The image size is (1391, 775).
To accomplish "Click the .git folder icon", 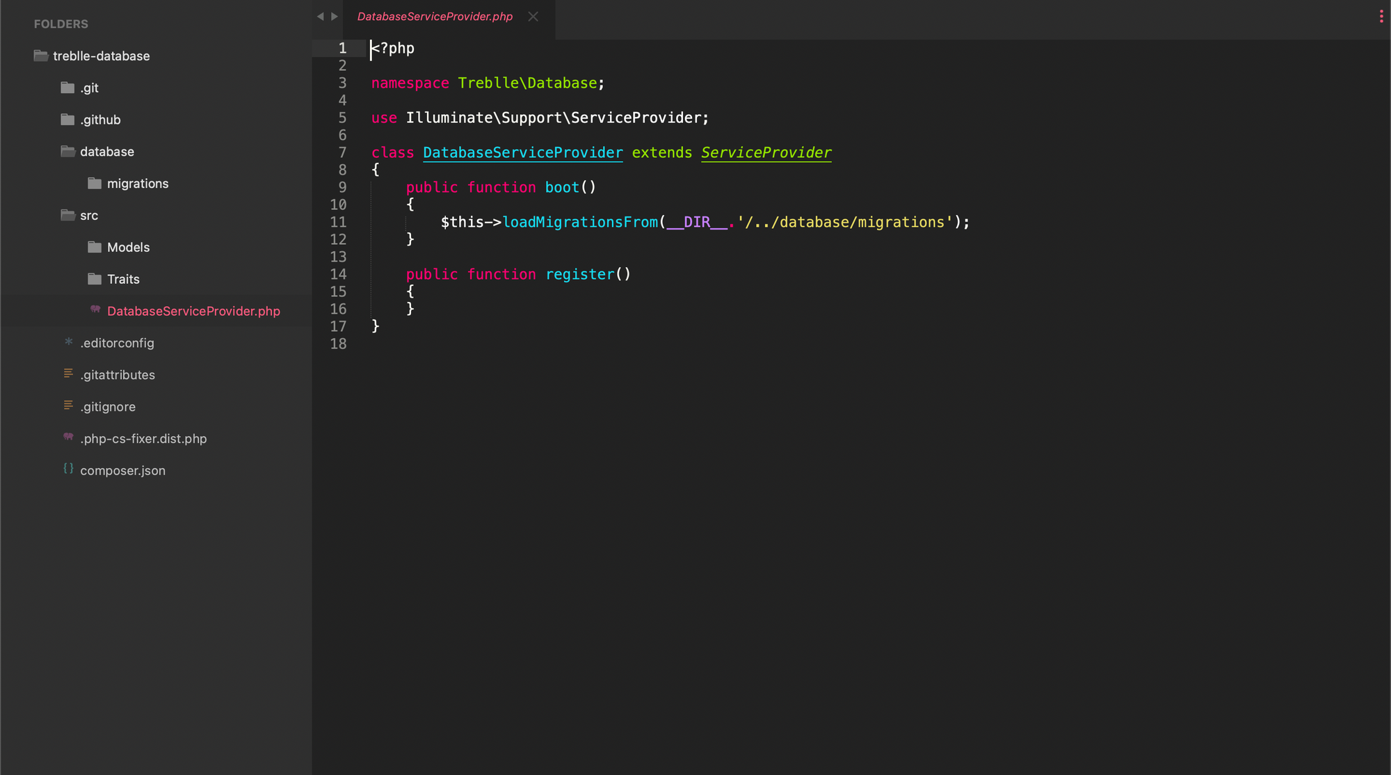I will pyautogui.click(x=67, y=88).
